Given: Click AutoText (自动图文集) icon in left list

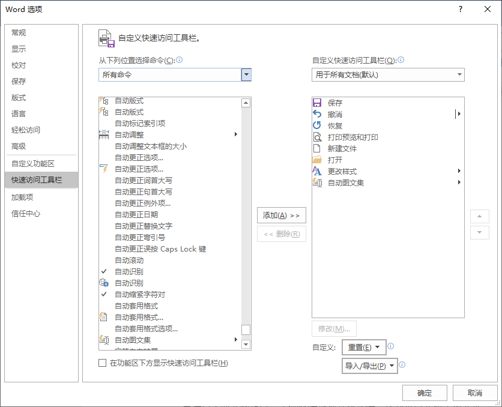Looking at the screenshot, I should point(104,340).
